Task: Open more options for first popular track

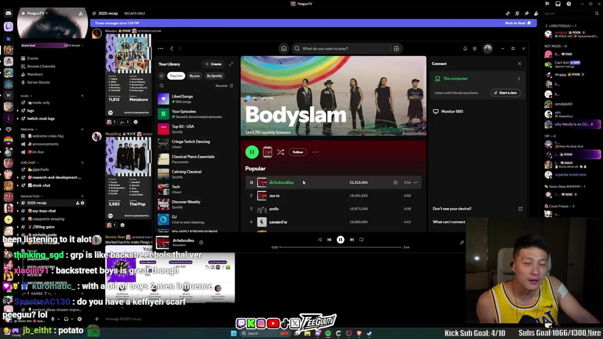Action: (416, 182)
